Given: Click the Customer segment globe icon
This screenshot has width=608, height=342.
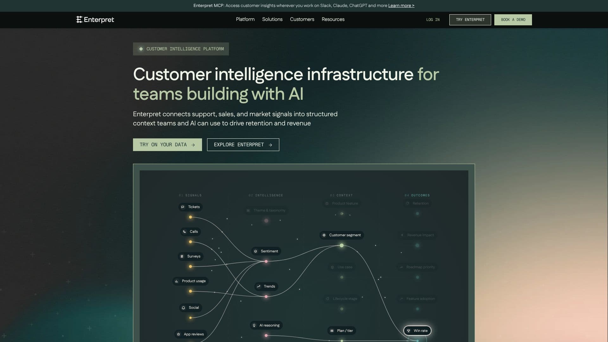Looking at the screenshot, I should click(324, 235).
